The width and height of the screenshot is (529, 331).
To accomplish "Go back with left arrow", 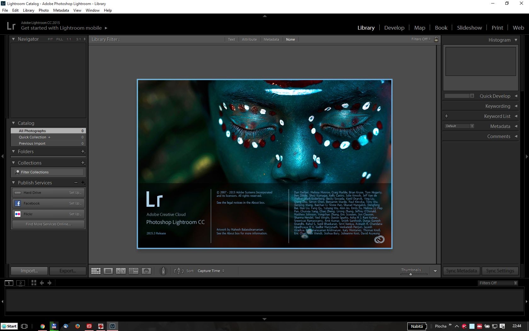I will (42, 283).
